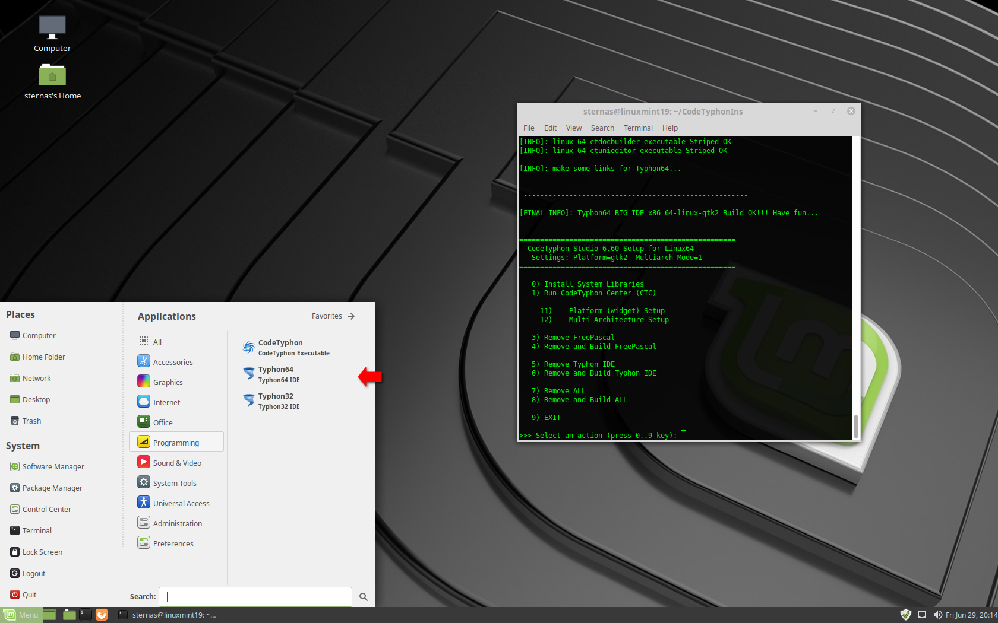Focus the menu Search input field
The width and height of the screenshot is (998, 623).
[255, 597]
